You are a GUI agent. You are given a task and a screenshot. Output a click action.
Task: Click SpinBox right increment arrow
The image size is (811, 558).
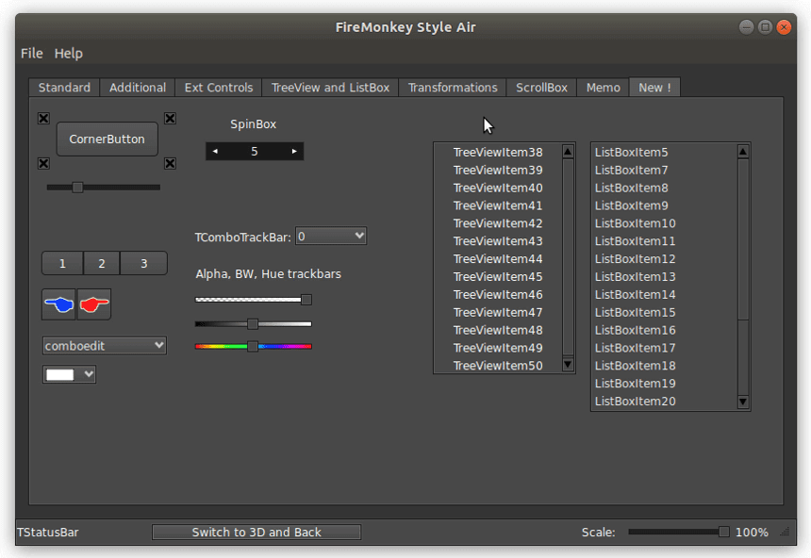point(294,152)
